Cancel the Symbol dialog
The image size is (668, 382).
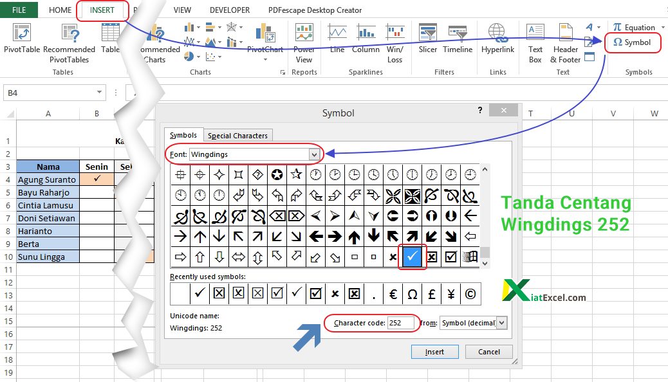488,352
